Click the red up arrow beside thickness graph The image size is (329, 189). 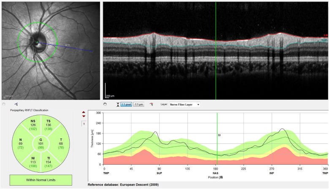[x=84, y=112]
